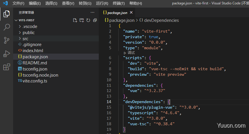This screenshot has width=249, height=134.
Task: Collapse all folders in explorer
Action: [95, 20]
